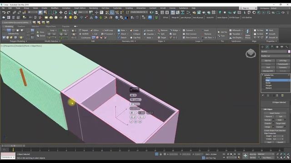Click Make Planar in ribbon

click(x=247, y=34)
